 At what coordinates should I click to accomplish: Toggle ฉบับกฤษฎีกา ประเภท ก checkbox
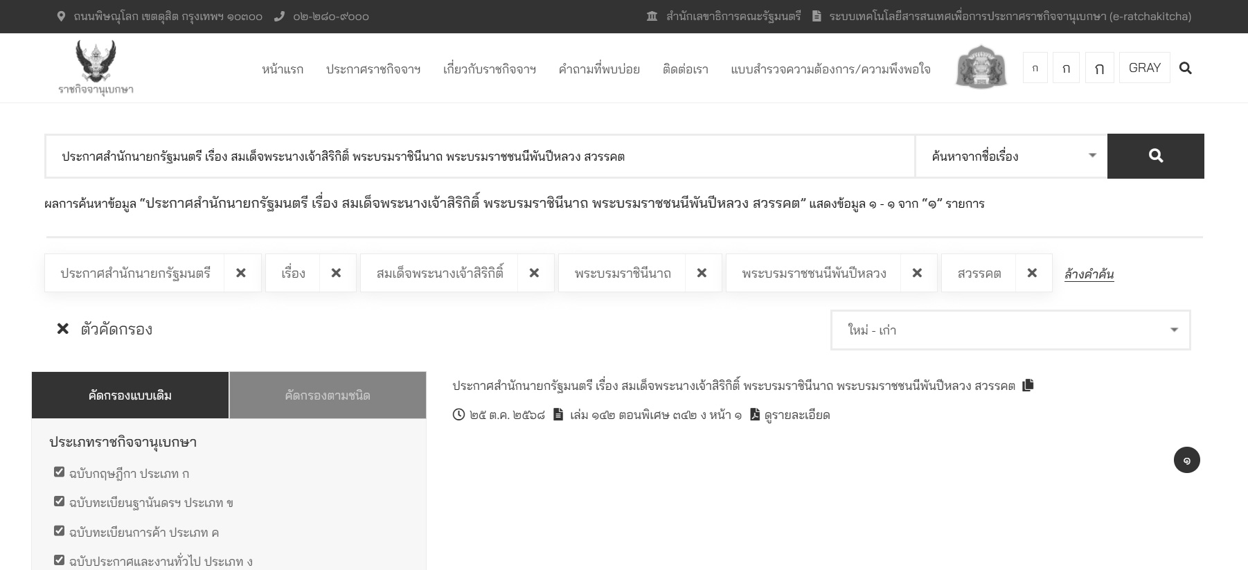click(59, 472)
